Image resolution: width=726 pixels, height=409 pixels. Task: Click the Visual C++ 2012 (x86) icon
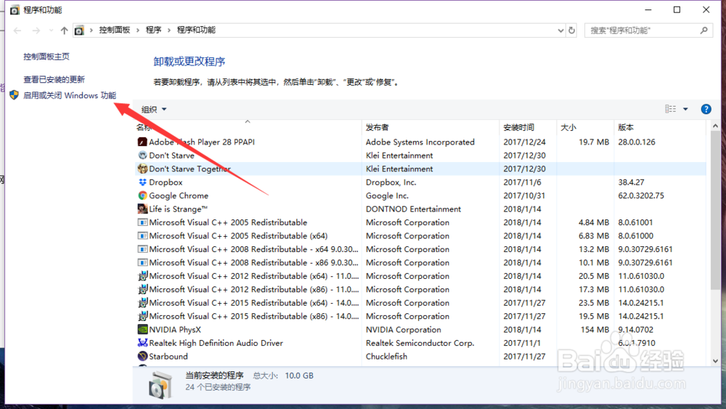142,289
